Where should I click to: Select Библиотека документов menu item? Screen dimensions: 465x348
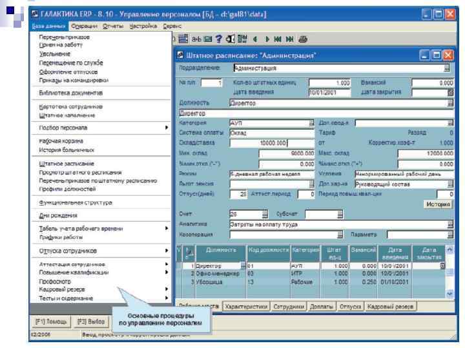tap(70, 93)
